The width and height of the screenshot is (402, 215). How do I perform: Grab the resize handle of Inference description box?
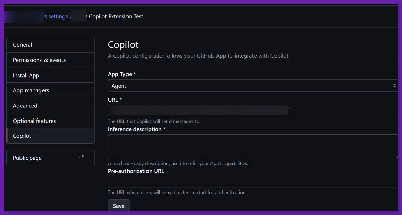[396, 156]
